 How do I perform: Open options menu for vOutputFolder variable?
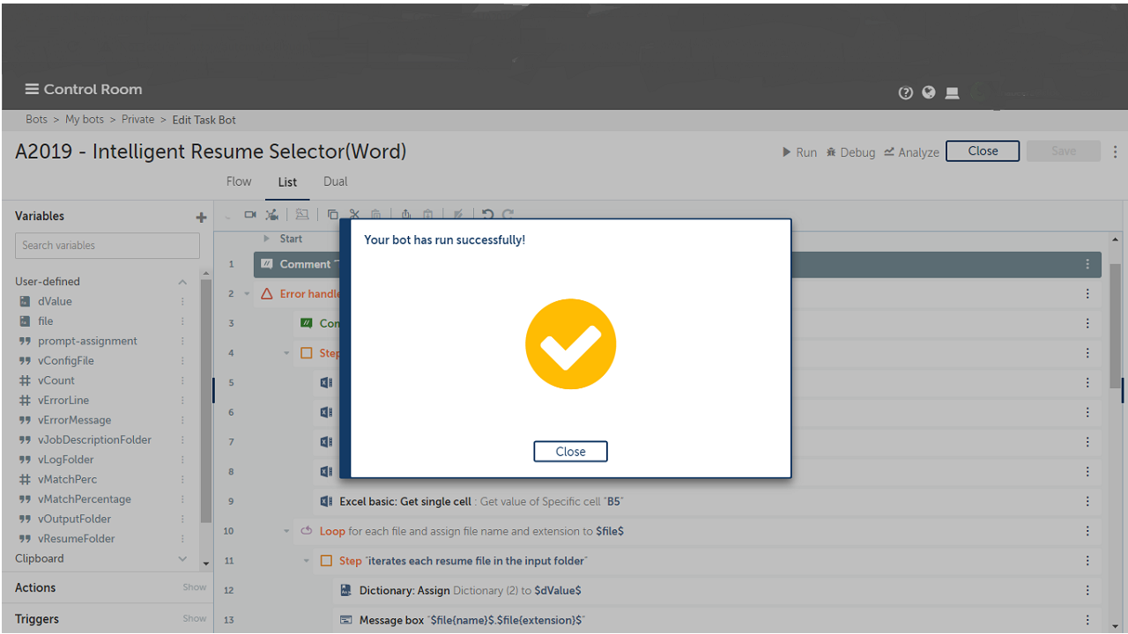[x=182, y=519]
